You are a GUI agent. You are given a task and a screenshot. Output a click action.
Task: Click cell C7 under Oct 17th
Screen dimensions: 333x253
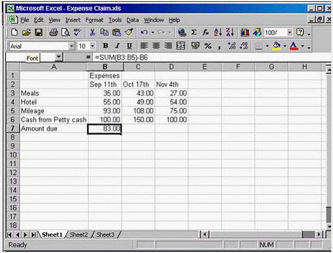(138, 128)
